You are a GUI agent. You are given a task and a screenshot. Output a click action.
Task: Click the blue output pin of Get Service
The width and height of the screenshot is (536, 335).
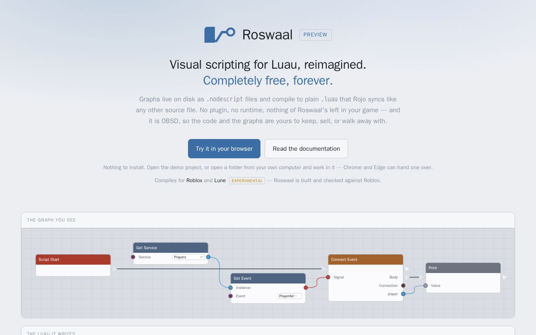[208, 257]
